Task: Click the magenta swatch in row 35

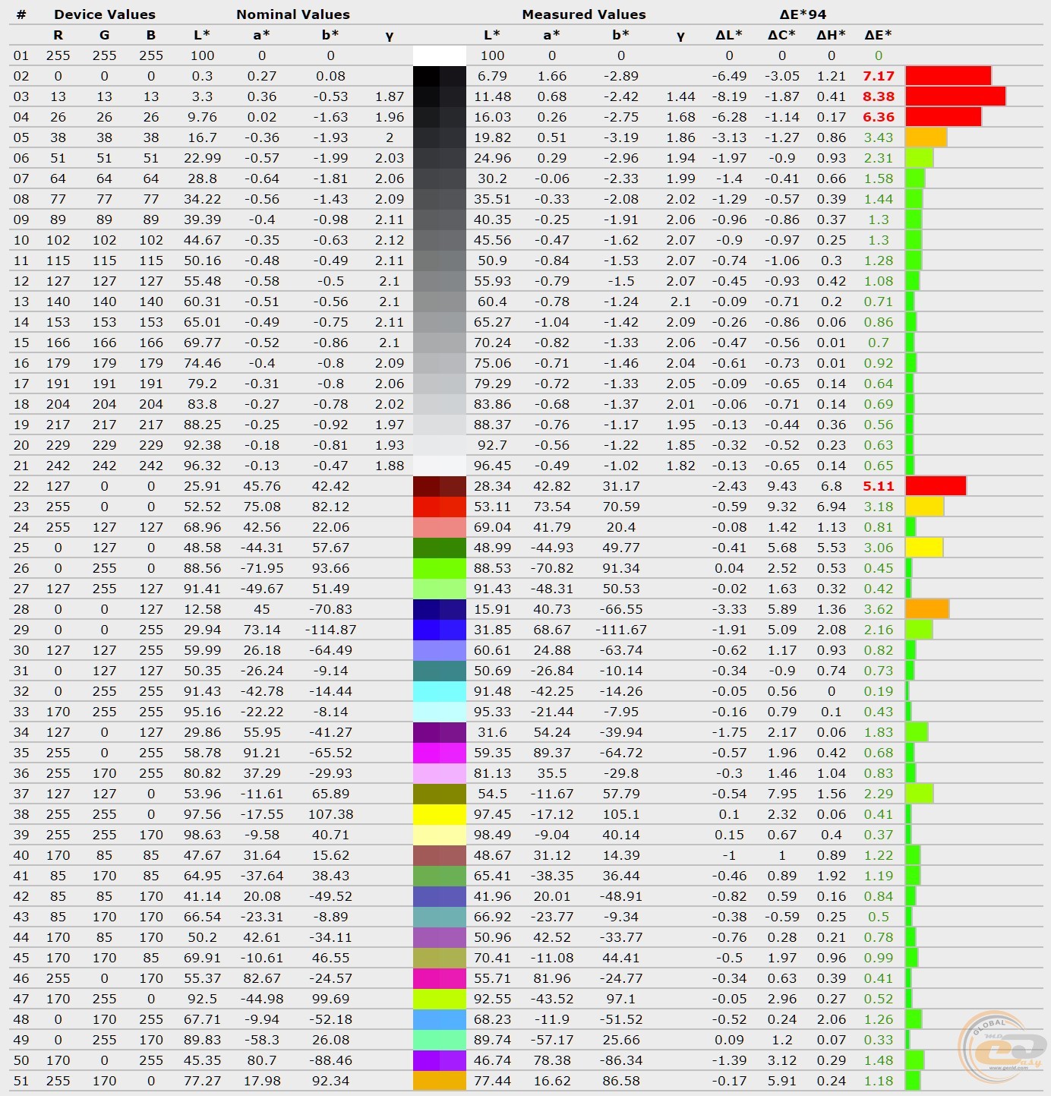Action: 439,753
